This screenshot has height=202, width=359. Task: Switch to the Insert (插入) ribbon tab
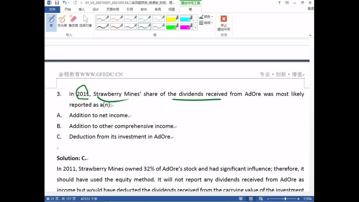82,10
